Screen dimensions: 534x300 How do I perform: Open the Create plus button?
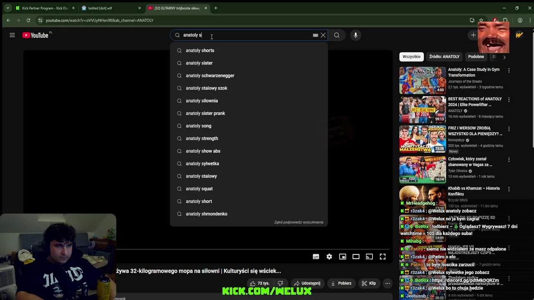[473, 35]
